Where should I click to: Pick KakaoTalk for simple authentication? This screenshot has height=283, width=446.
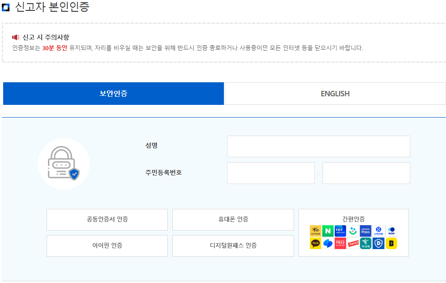316,243
